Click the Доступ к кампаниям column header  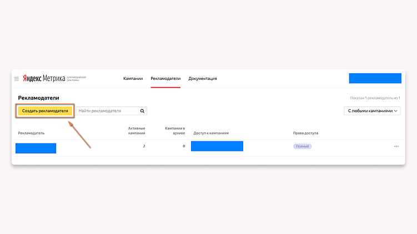(211, 133)
